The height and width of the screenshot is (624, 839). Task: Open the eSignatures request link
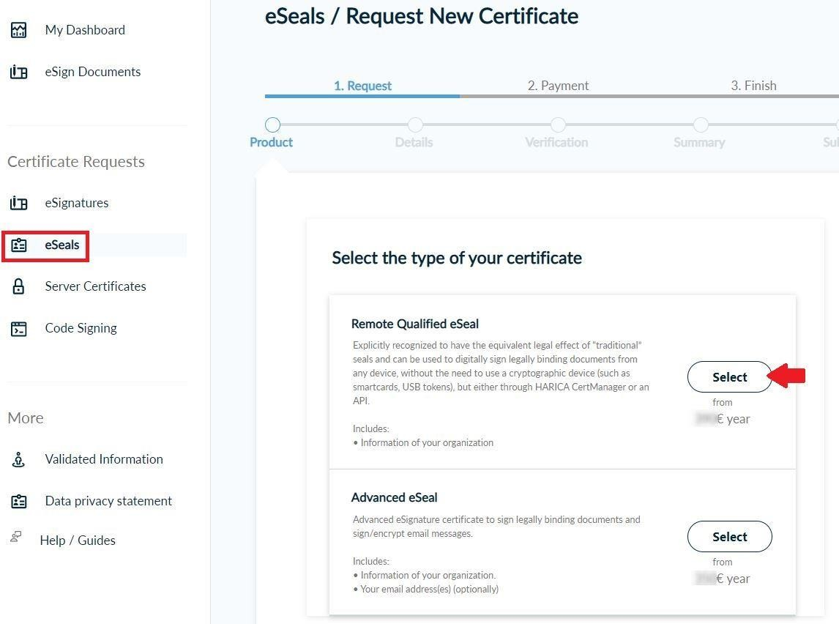[x=77, y=203]
